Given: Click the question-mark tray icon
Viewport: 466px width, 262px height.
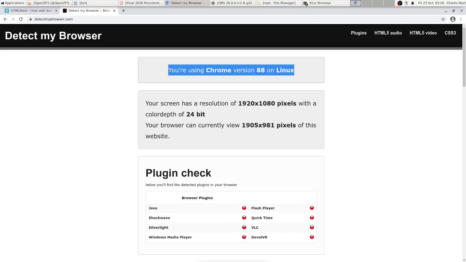Looking at the screenshot, I should coord(406,3).
